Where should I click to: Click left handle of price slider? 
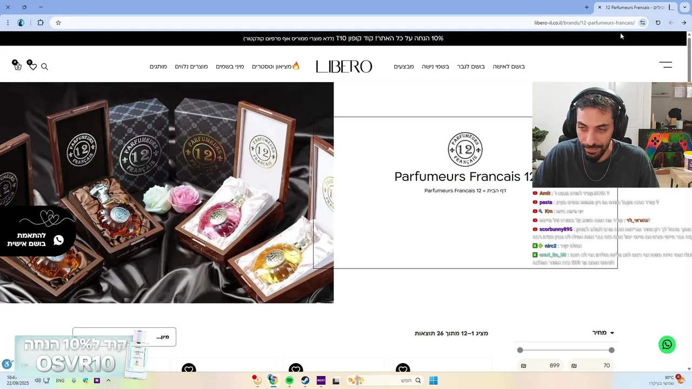(x=520, y=350)
